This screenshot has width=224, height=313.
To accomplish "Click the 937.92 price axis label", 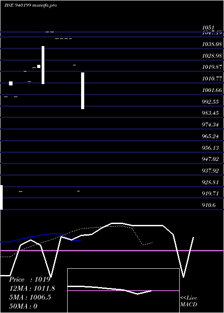I will (210, 171).
